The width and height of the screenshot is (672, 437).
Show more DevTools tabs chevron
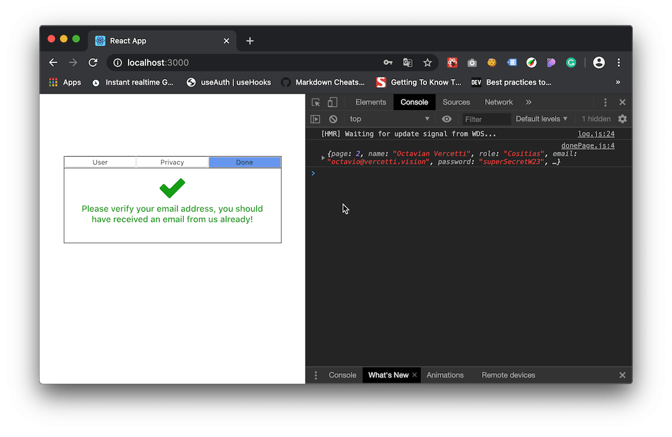(x=528, y=102)
